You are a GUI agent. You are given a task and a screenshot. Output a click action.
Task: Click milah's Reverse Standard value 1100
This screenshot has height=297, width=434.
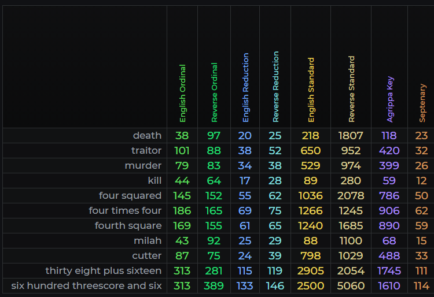(x=351, y=240)
